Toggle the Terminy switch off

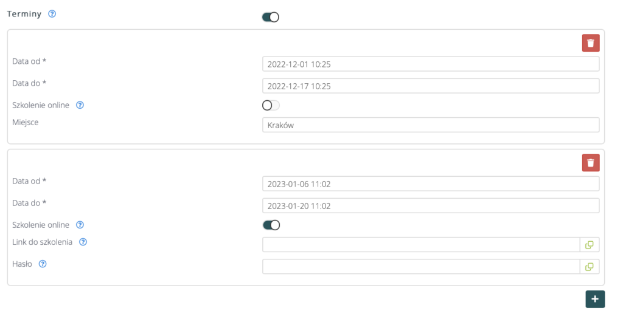tap(271, 17)
